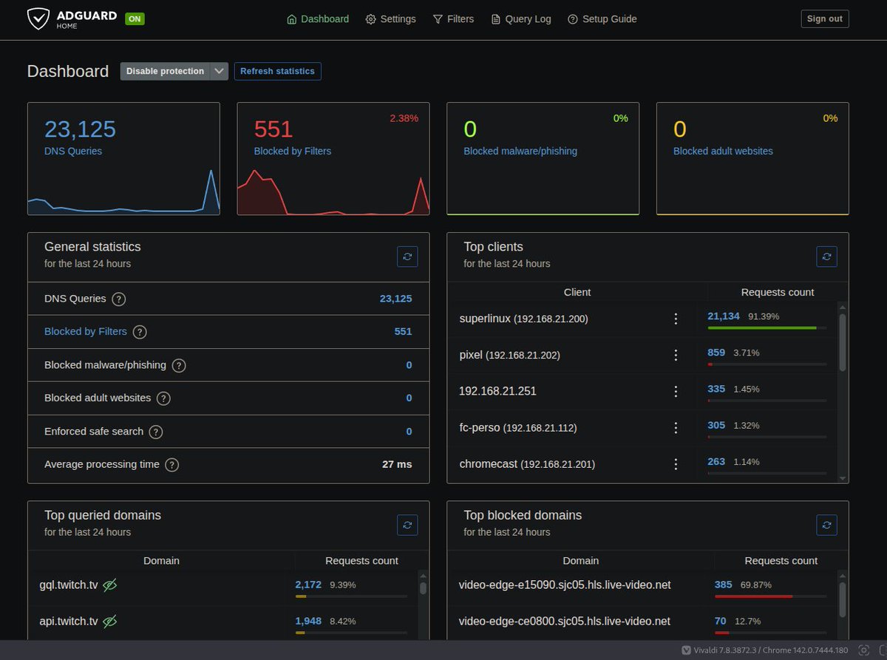Open options menu for superlinux client
887x660 pixels.
click(675, 319)
